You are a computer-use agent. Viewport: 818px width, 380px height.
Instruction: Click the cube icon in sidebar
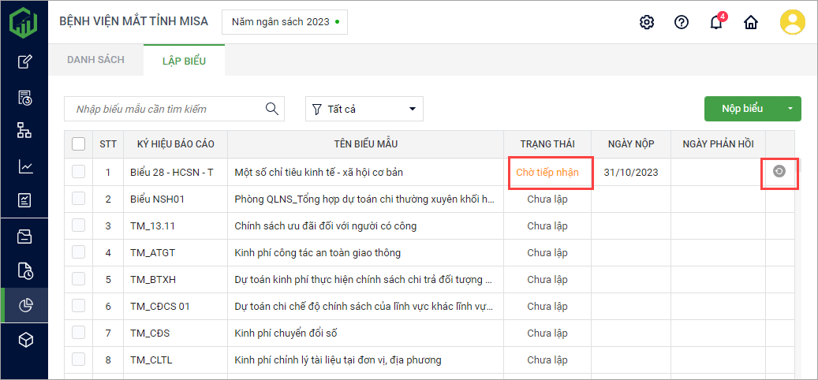pos(25,340)
